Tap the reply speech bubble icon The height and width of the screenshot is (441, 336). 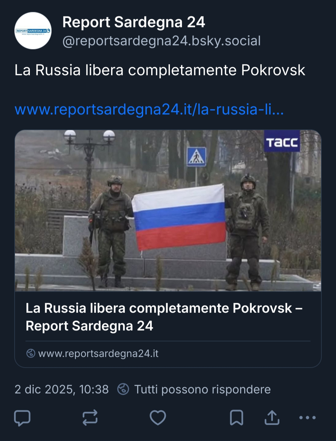pos(22,418)
